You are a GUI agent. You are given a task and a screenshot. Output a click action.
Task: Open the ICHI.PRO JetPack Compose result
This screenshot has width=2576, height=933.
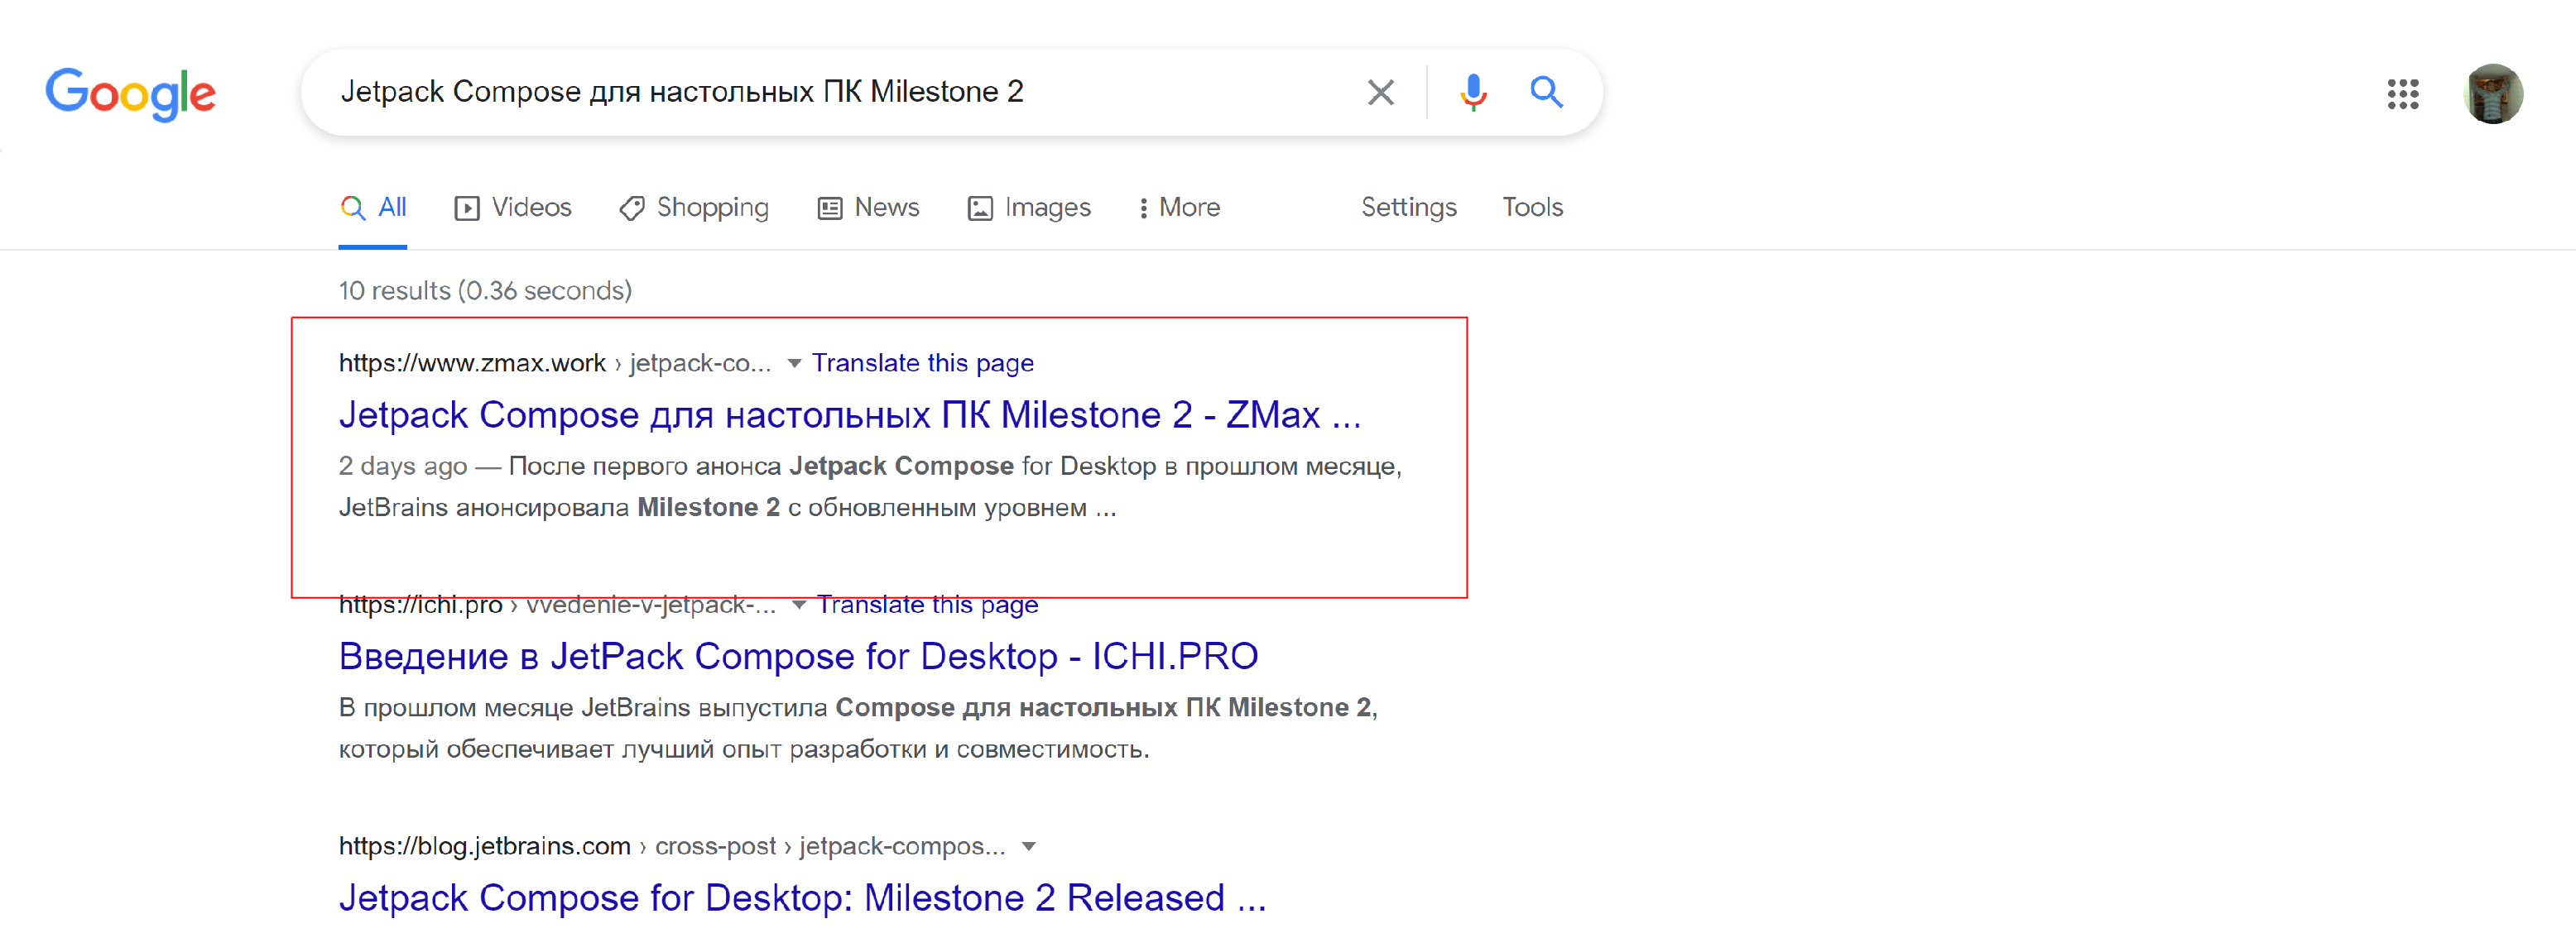pos(798,656)
